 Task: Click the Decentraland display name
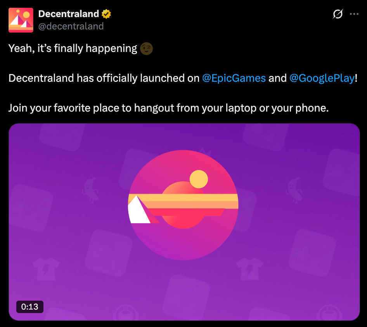pyautogui.click(x=69, y=14)
